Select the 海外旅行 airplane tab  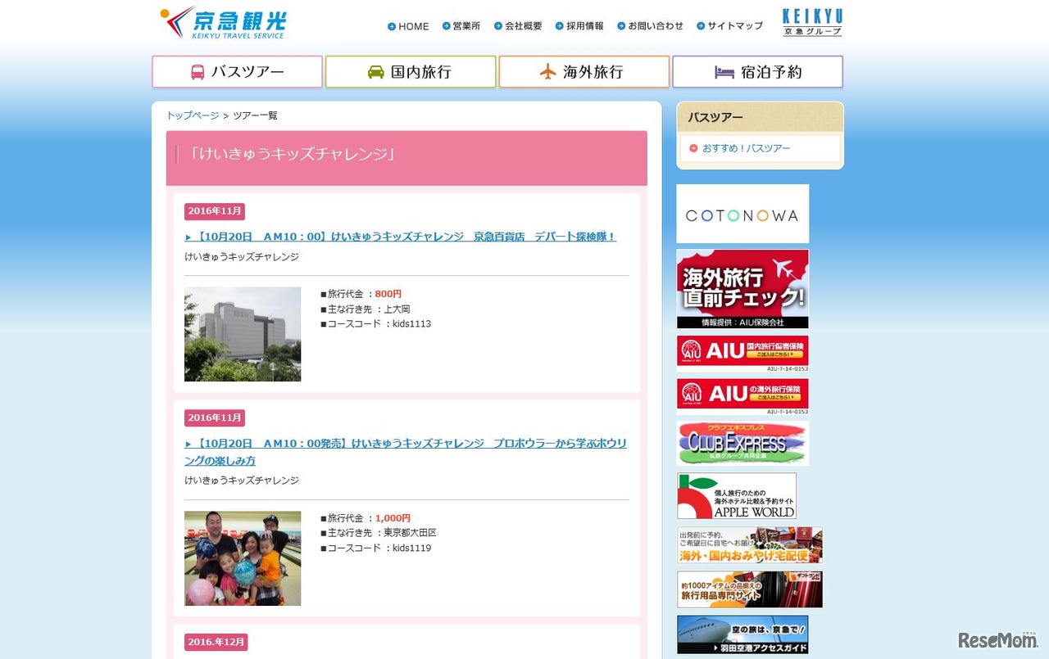[x=584, y=72]
